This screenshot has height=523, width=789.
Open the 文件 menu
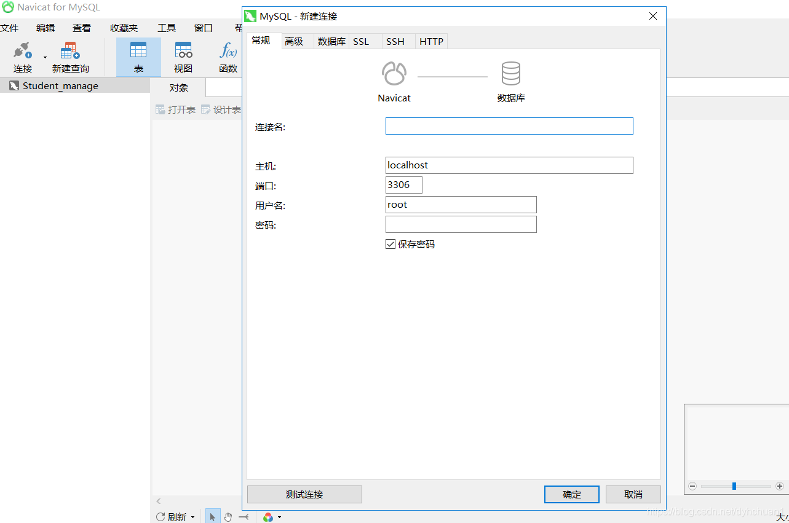coord(9,28)
